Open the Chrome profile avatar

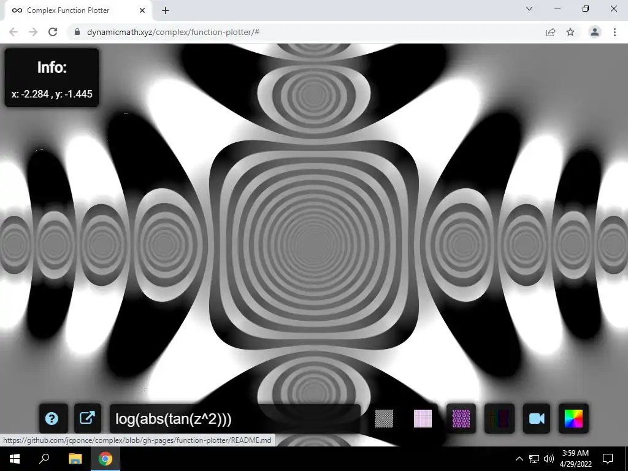click(595, 32)
